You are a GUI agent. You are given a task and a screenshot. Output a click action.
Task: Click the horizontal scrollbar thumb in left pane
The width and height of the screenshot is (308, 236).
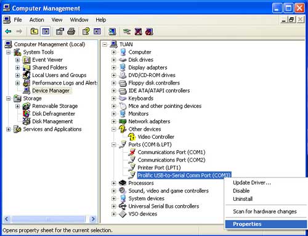(x=48, y=219)
